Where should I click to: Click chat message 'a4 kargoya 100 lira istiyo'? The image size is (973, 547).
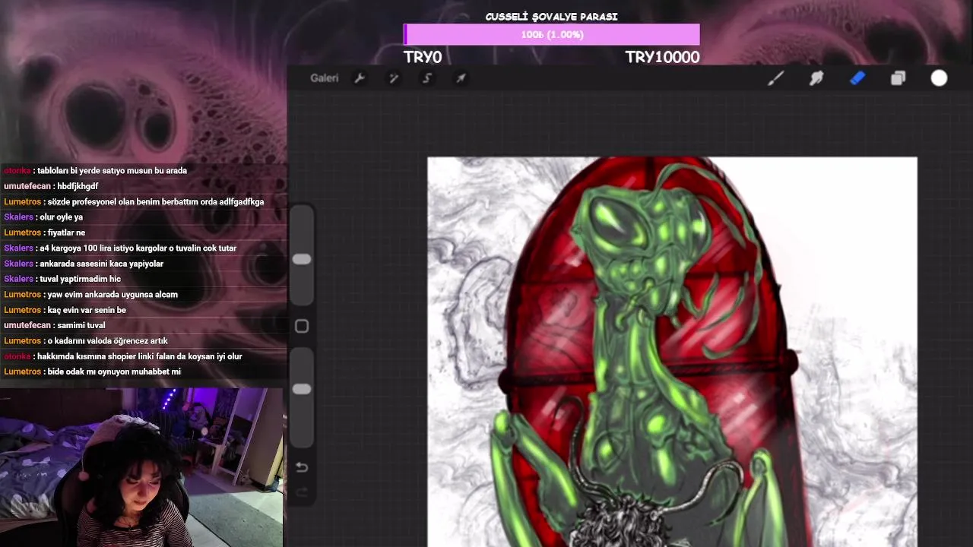pos(120,248)
